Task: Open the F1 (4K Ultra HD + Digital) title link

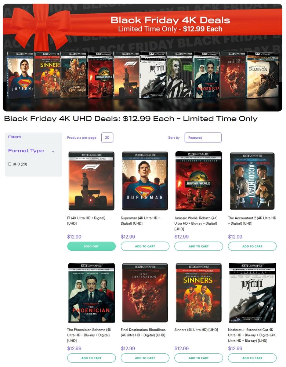Action: point(86,221)
